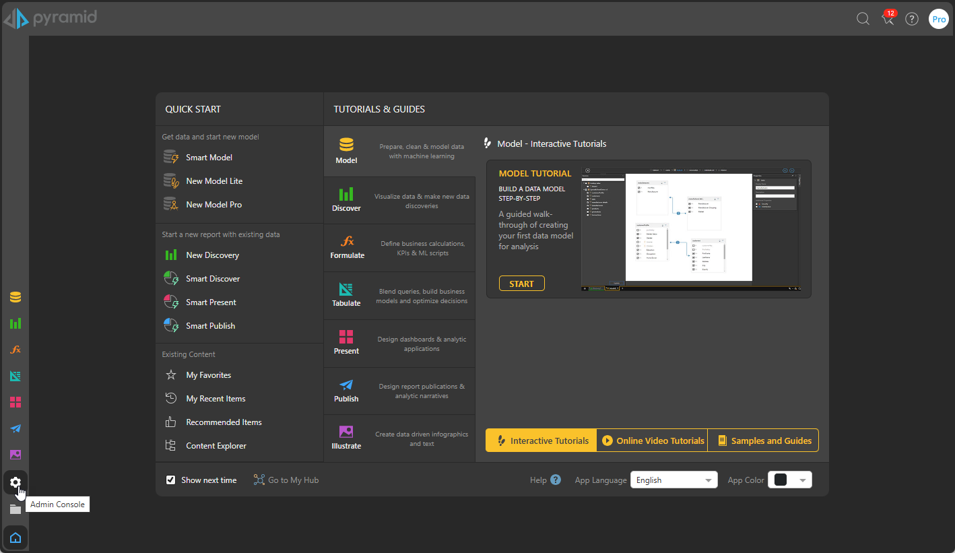This screenshot has width=955, height=553.
Task: Select the Discover tutorial tab
Action: pyautogui.click(x=346, y=200)
